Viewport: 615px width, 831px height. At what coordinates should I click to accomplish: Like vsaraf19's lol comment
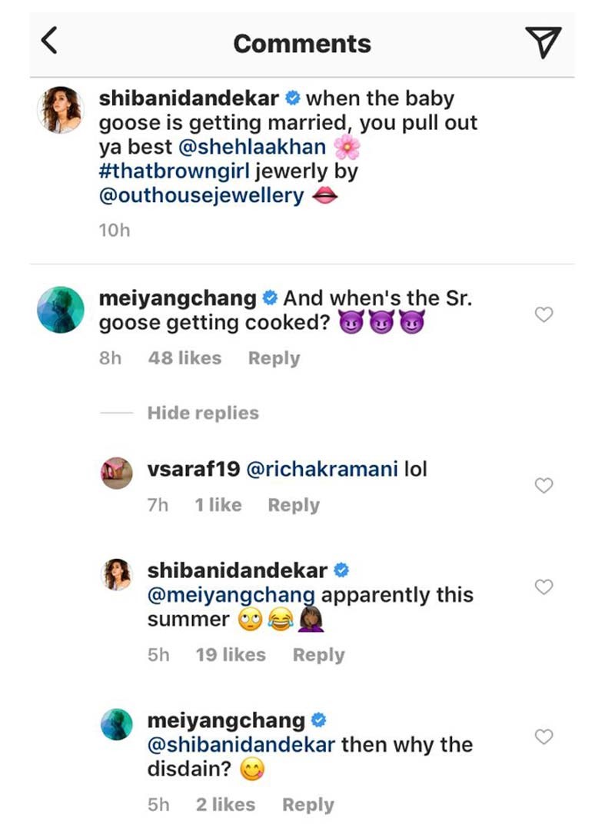coord(544,486)
